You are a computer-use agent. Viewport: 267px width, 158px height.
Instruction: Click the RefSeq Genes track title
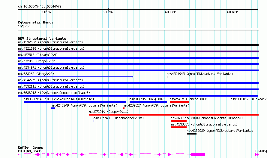[x=30, y=147]
